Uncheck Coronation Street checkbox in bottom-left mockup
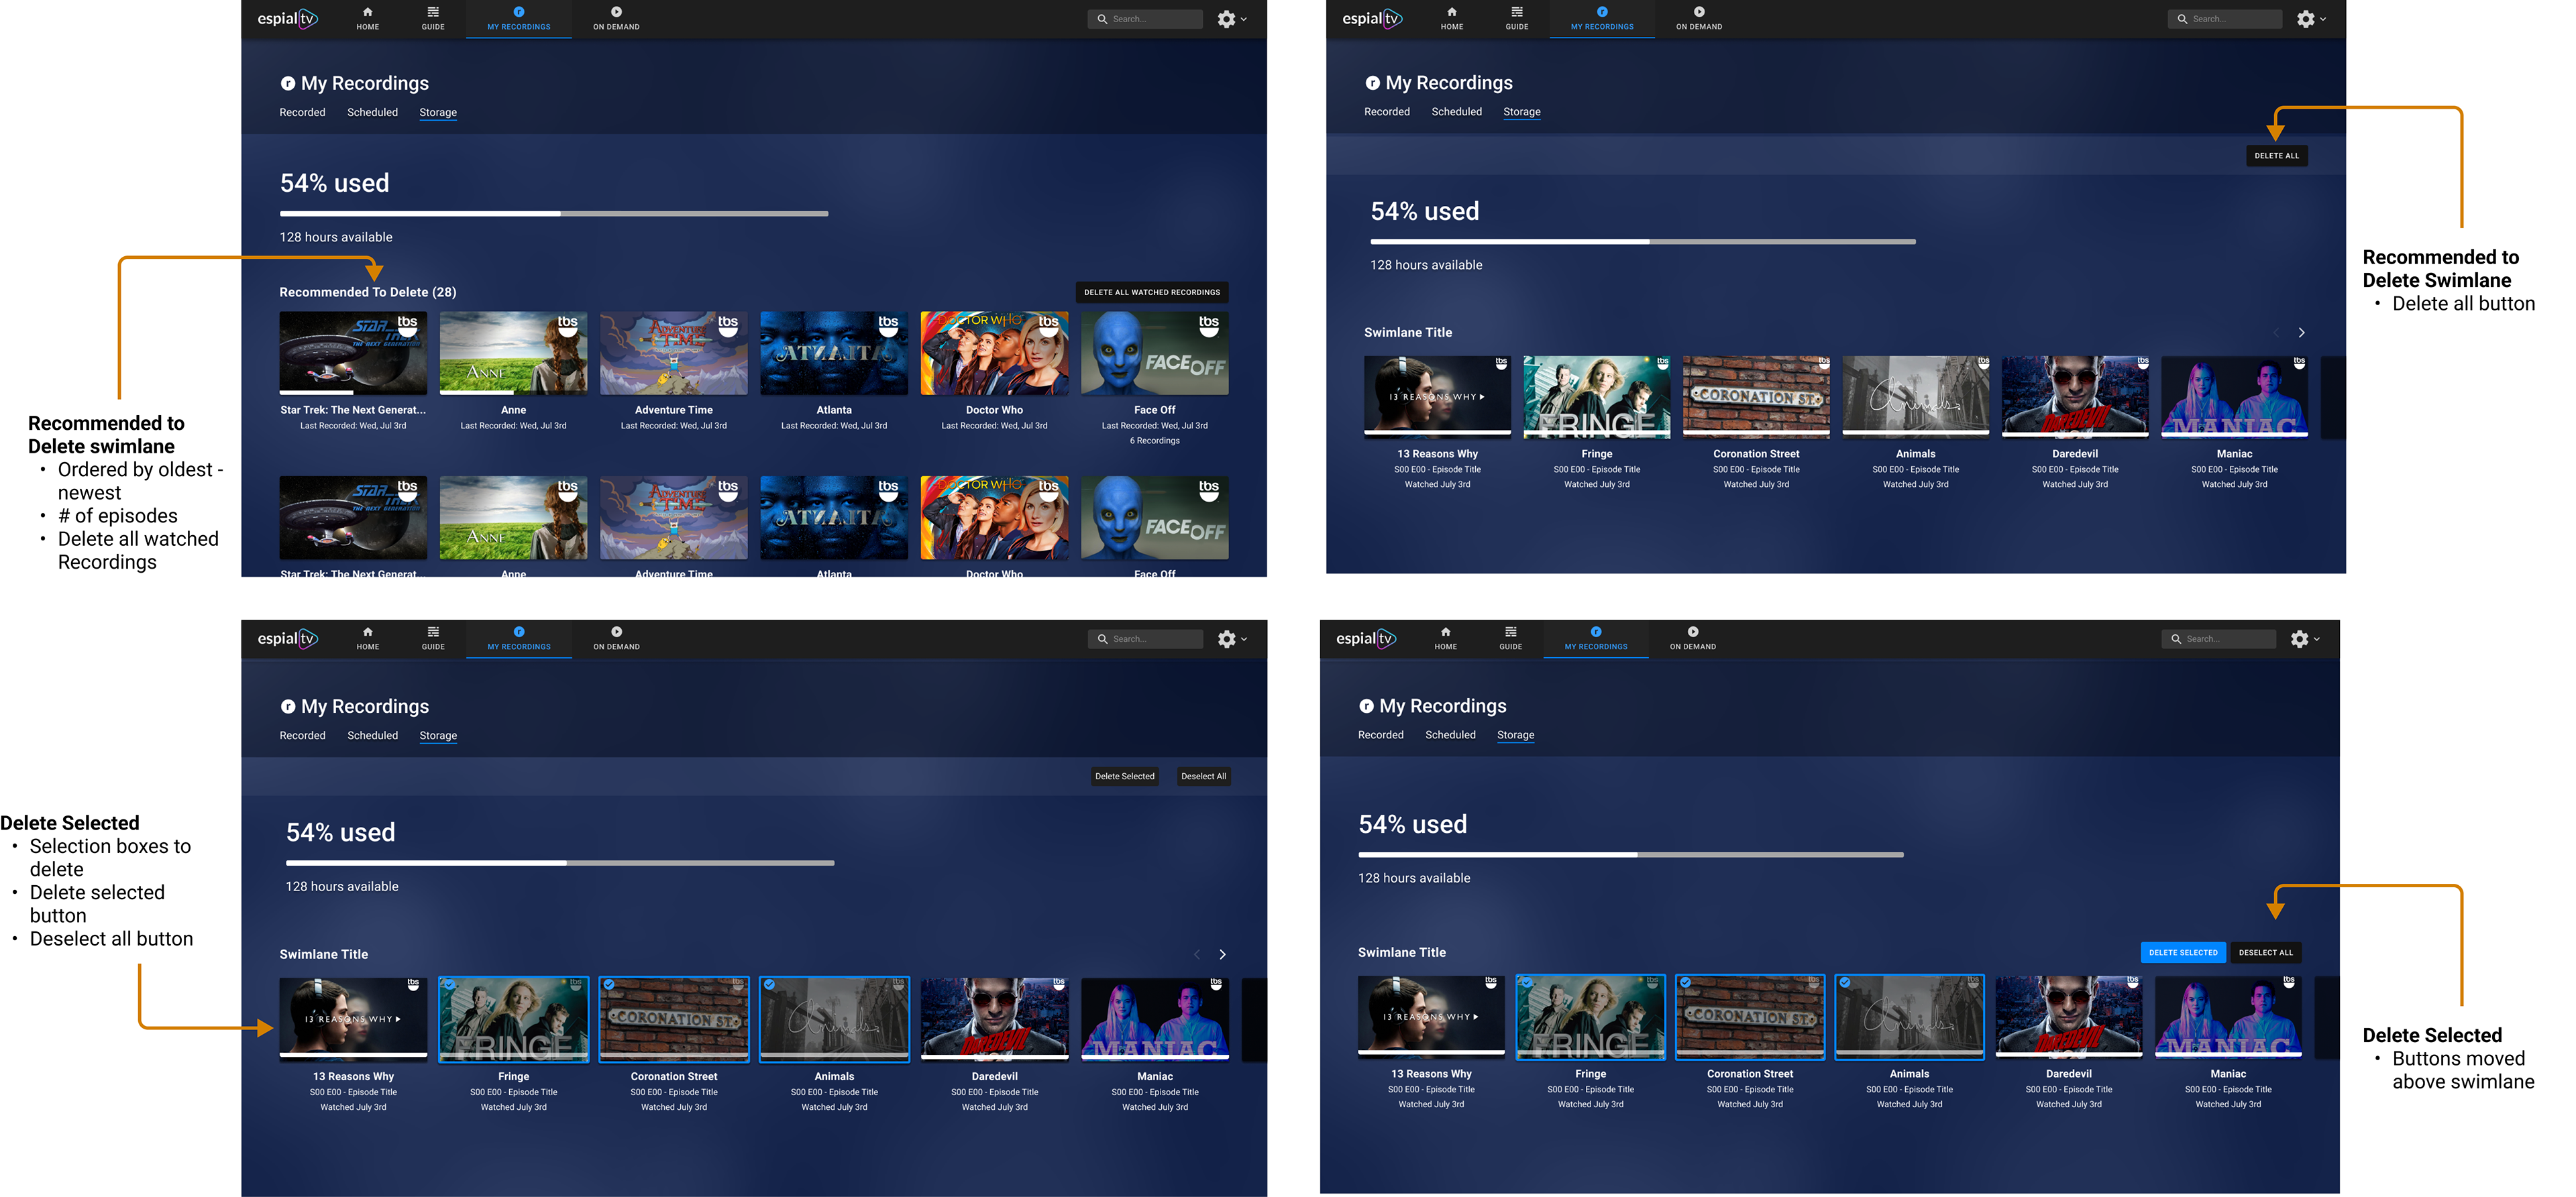The width and height of the screenshot is (2576, 1197). pos(609,985)
